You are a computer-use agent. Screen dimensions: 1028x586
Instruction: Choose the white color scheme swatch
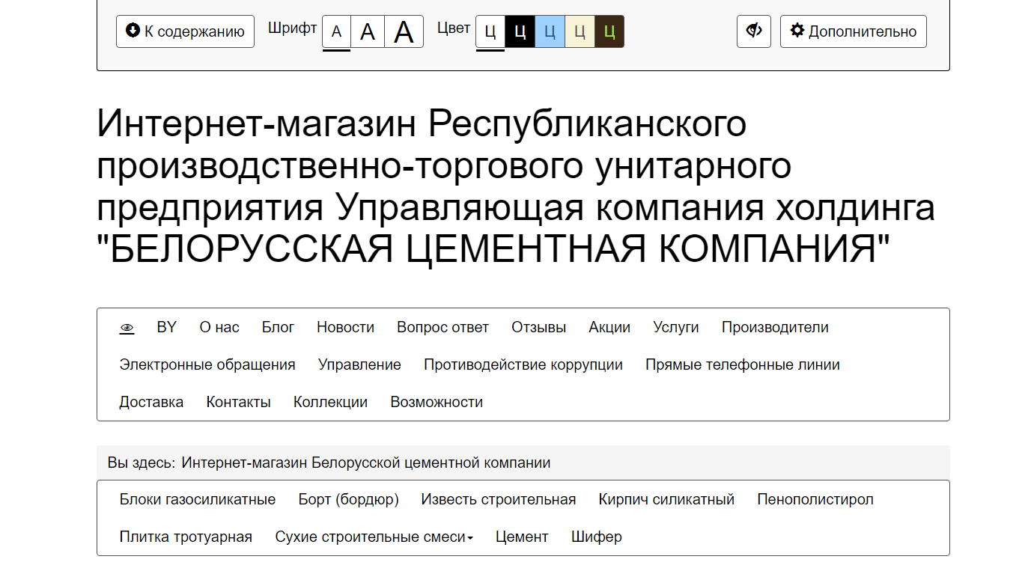point(490,31)
